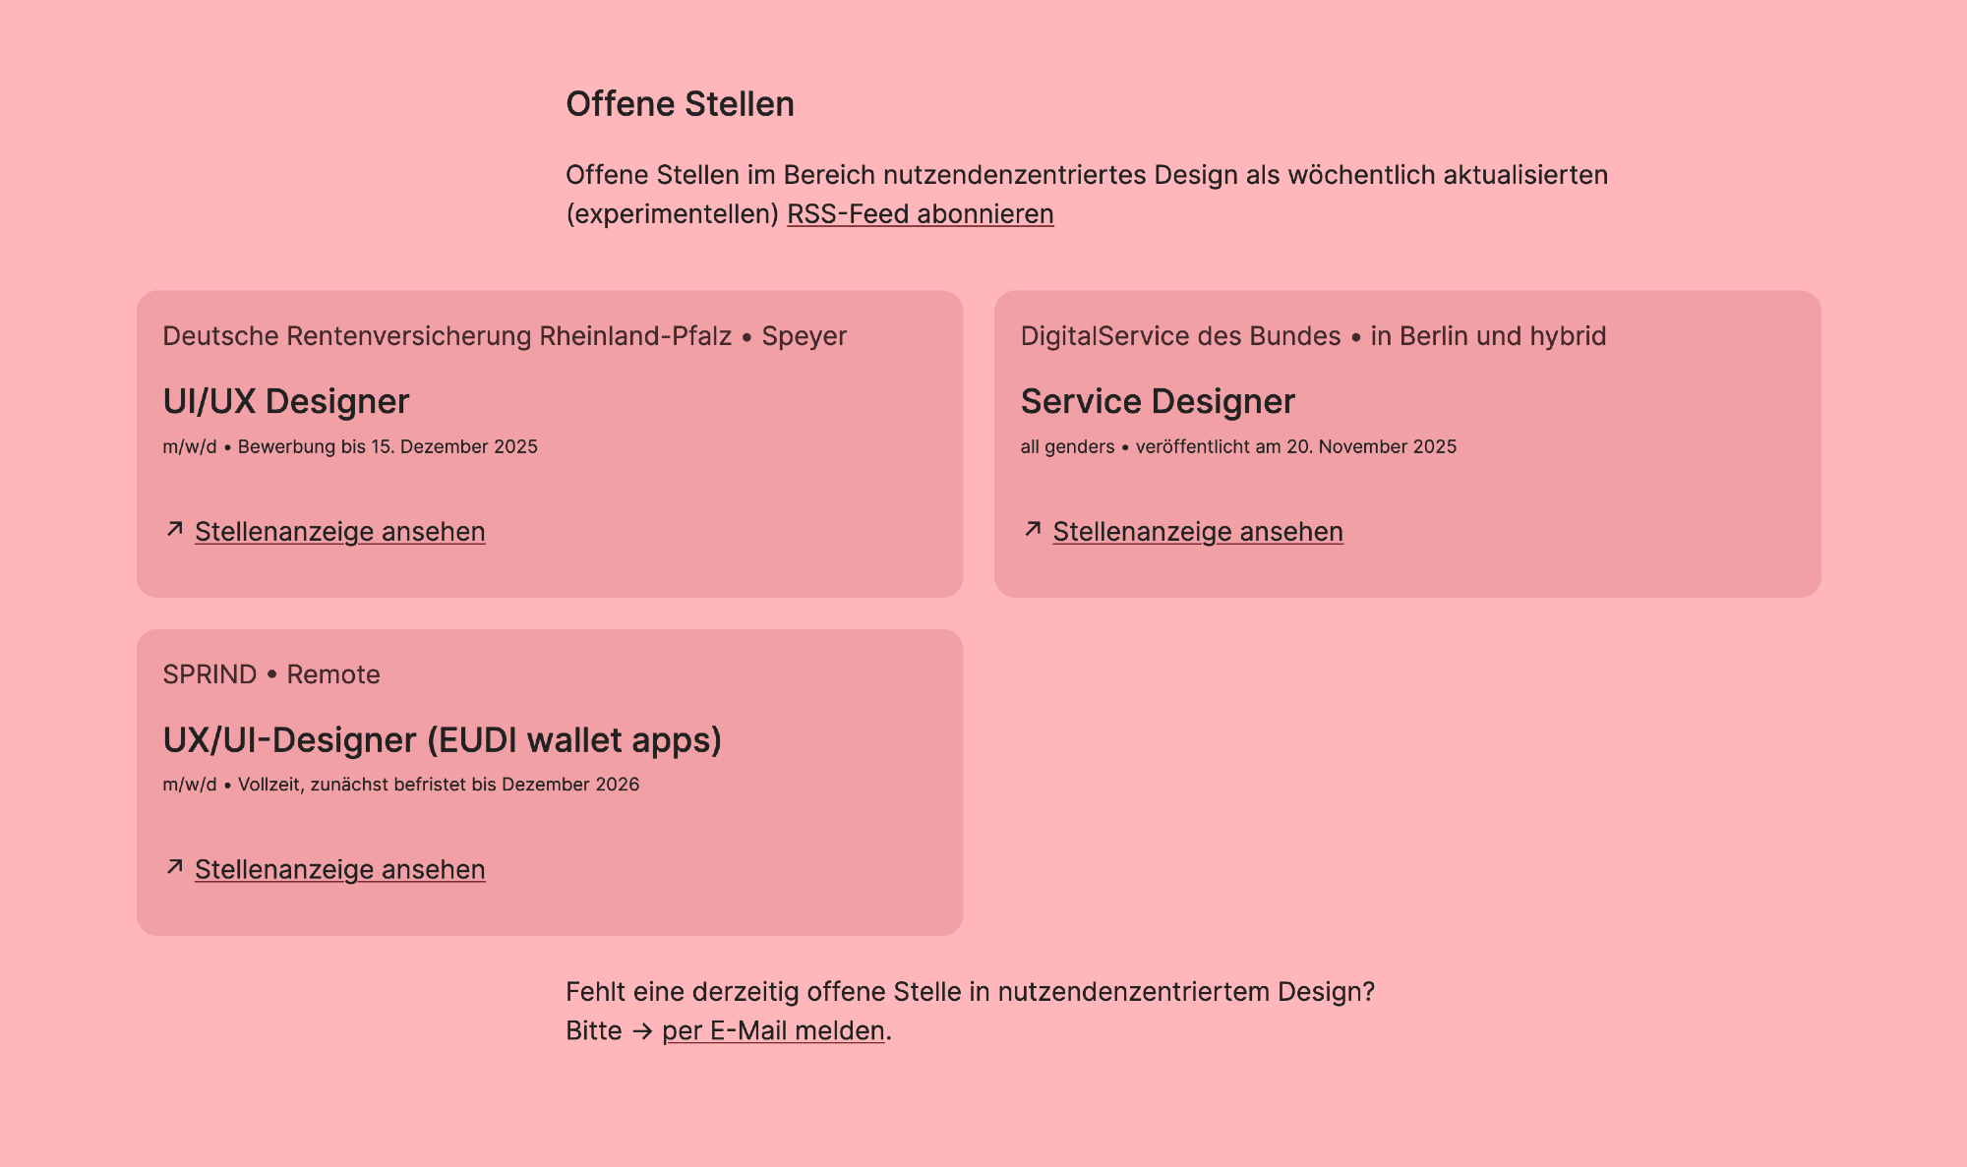Click Bewerbung bis 15. Dezember 2025 text
The height and width of the screenshot is (1167, 1967).
[387, 447]
